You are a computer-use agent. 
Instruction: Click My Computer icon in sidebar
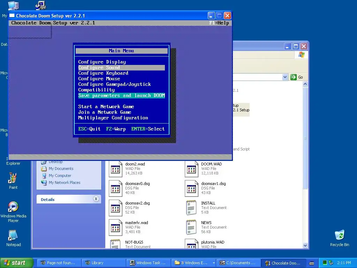44,176
